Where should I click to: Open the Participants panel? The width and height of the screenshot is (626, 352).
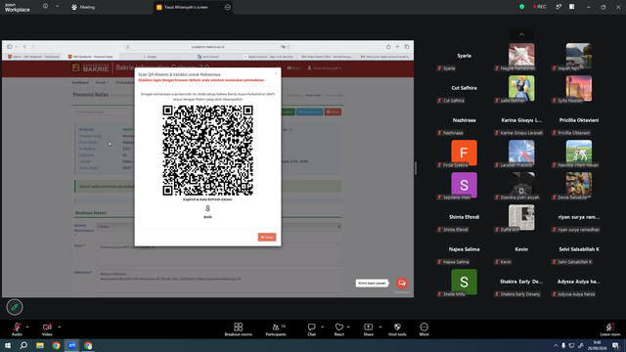(276, 330)
